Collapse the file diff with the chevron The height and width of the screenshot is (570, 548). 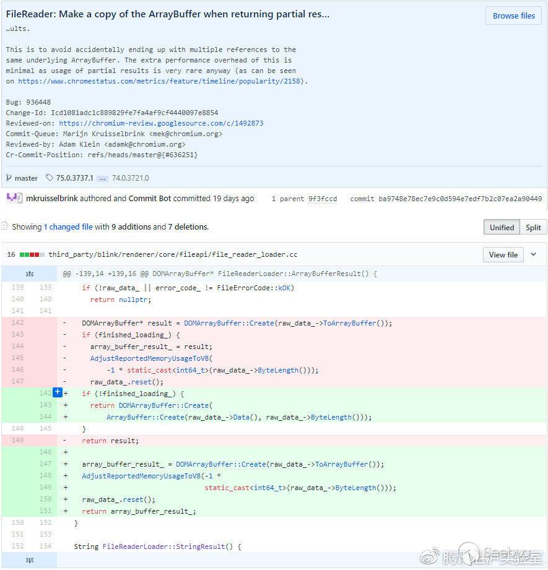tap(534, 254)
